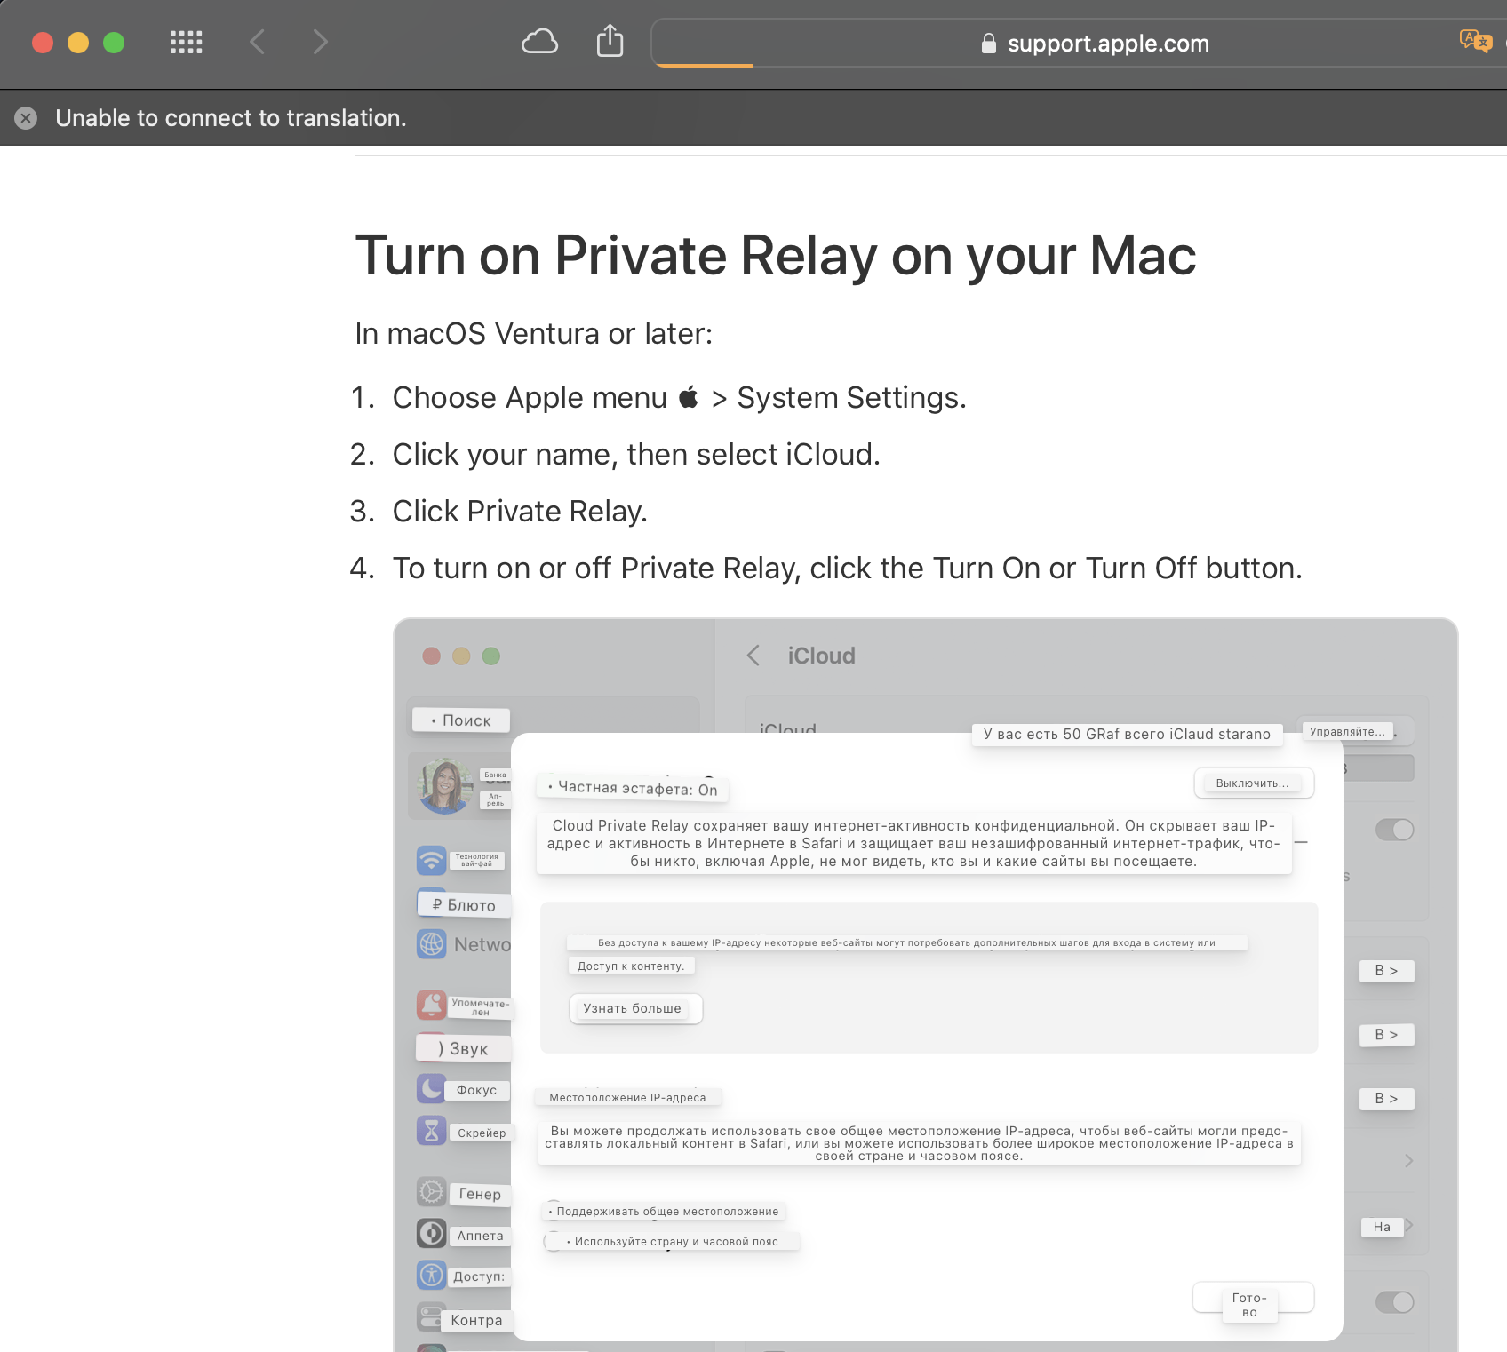Select the Доступ: sidebar label
1507x1352 pixels.
point(479,1276)
